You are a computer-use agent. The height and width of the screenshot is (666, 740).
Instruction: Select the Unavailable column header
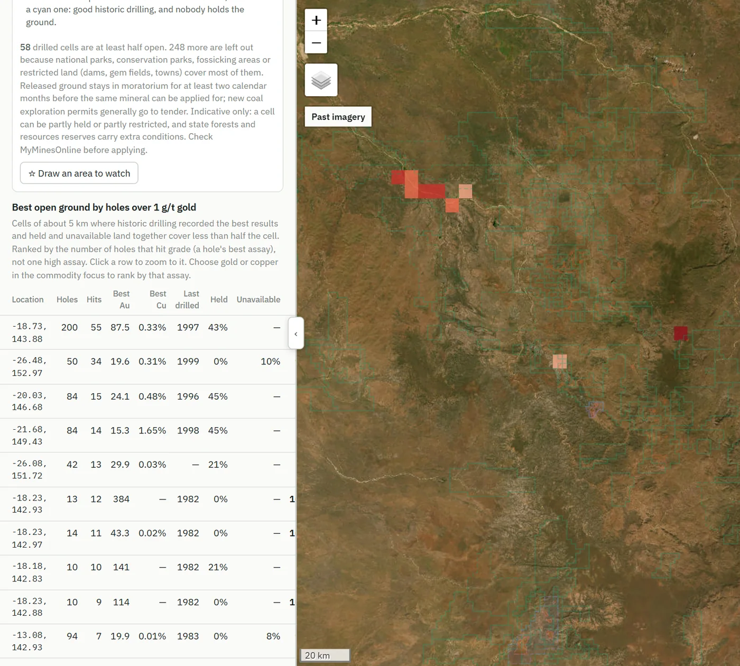coord(258,300)
